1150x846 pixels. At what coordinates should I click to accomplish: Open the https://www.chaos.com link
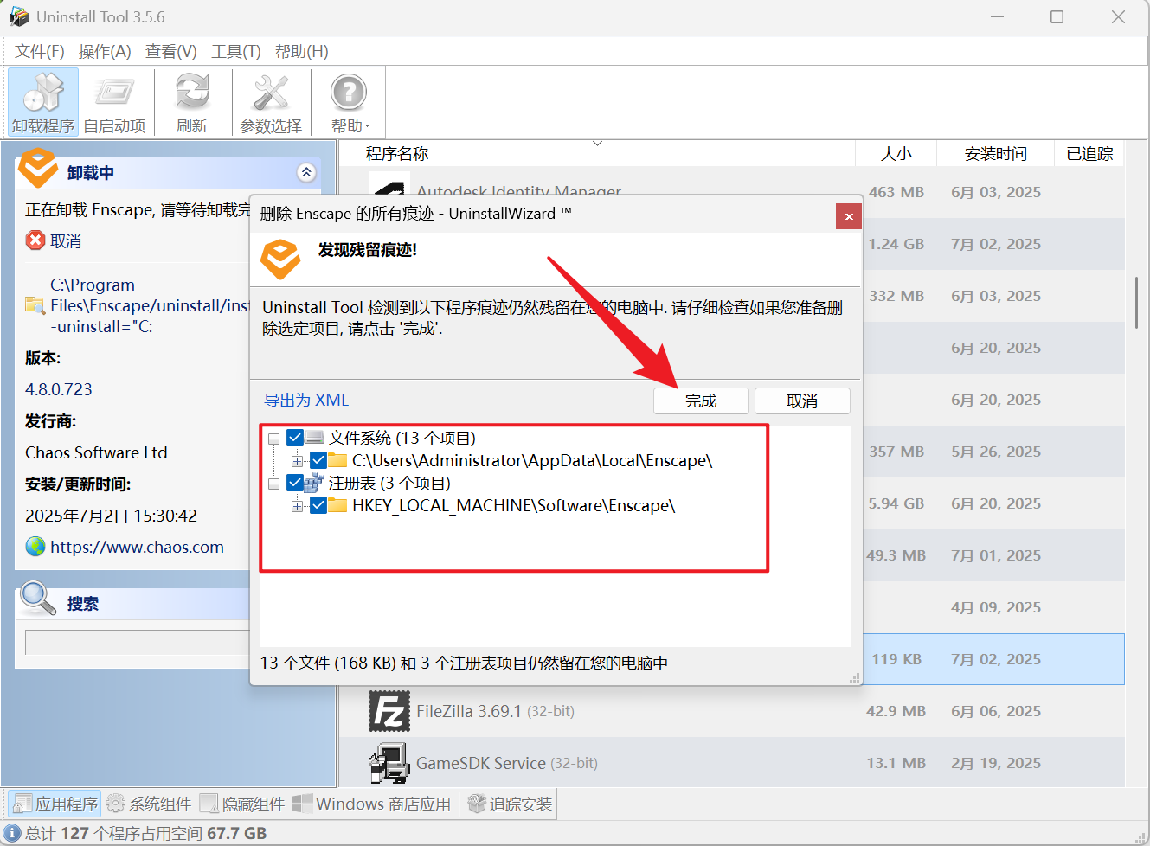click(137, 547)
